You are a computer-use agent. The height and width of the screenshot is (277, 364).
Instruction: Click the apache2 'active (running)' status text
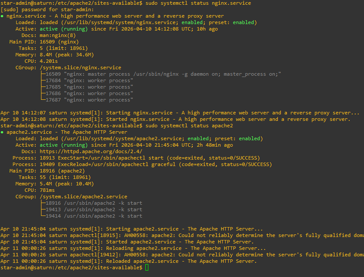(63, 145)
